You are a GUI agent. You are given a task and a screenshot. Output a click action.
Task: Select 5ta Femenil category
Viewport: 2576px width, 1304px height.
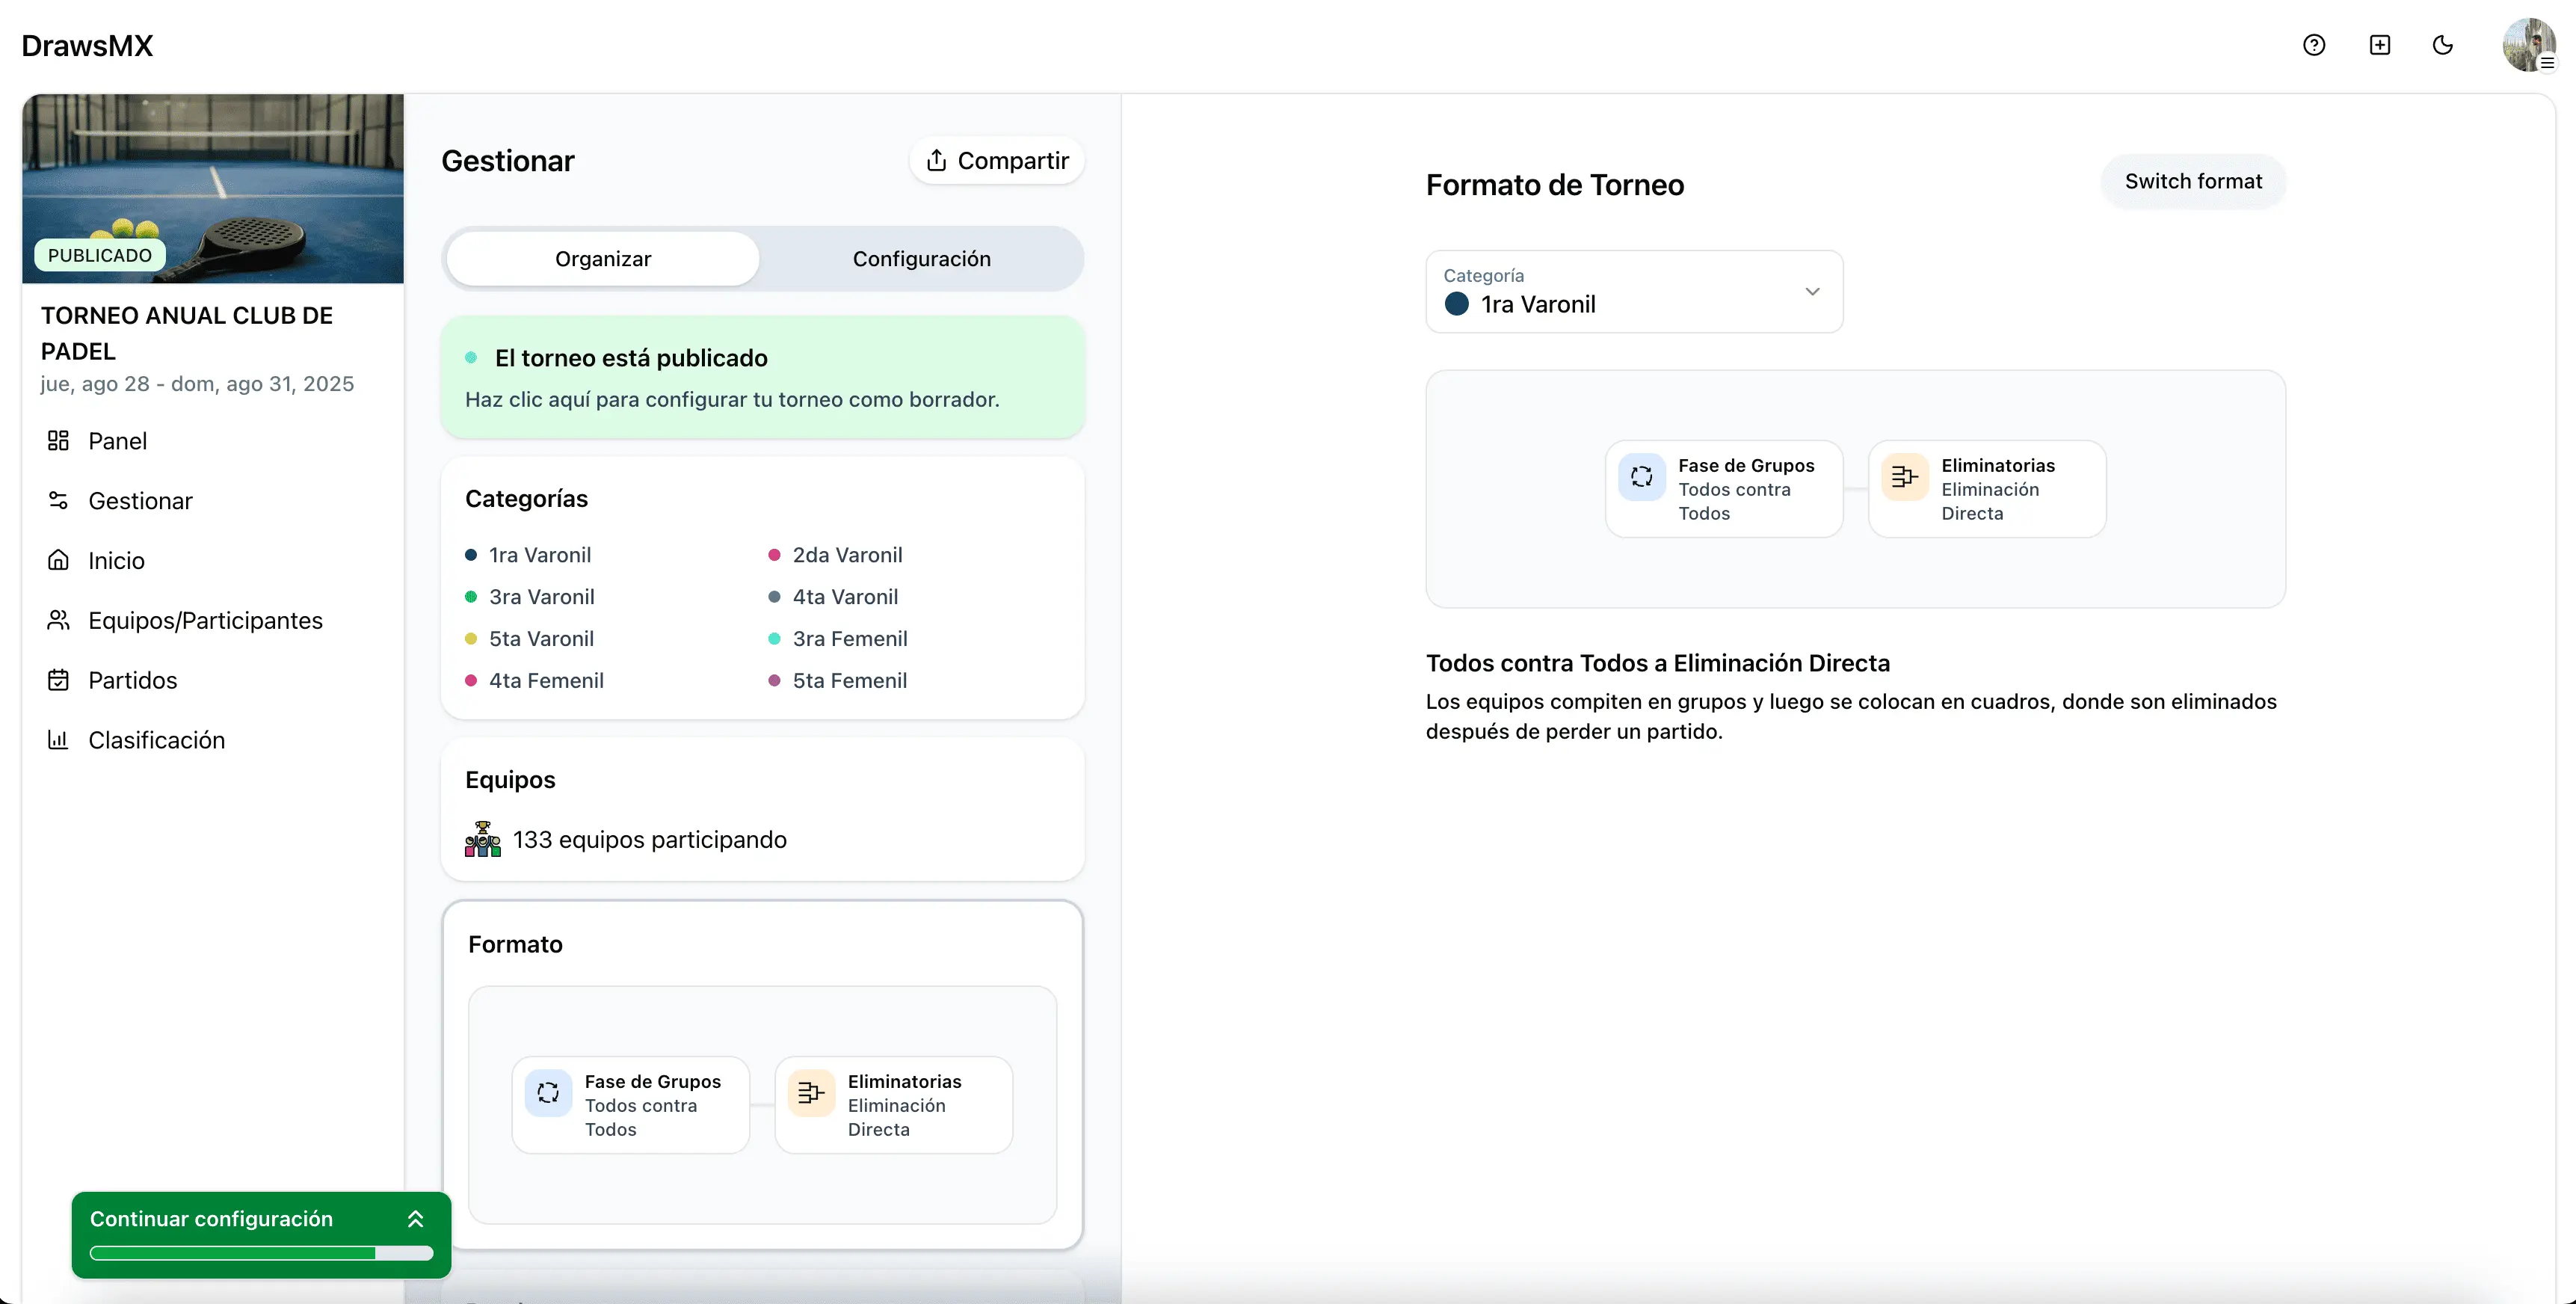850,681
